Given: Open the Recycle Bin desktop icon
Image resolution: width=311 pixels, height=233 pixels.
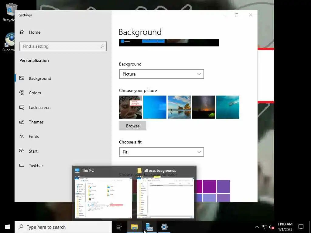Looking at the screenshot, I should [8, 12].
